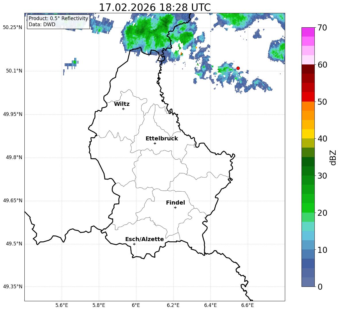Click the light blue colorbar segment above 10
This screenshot has height=311, width=340.
(x=308, y=245)
